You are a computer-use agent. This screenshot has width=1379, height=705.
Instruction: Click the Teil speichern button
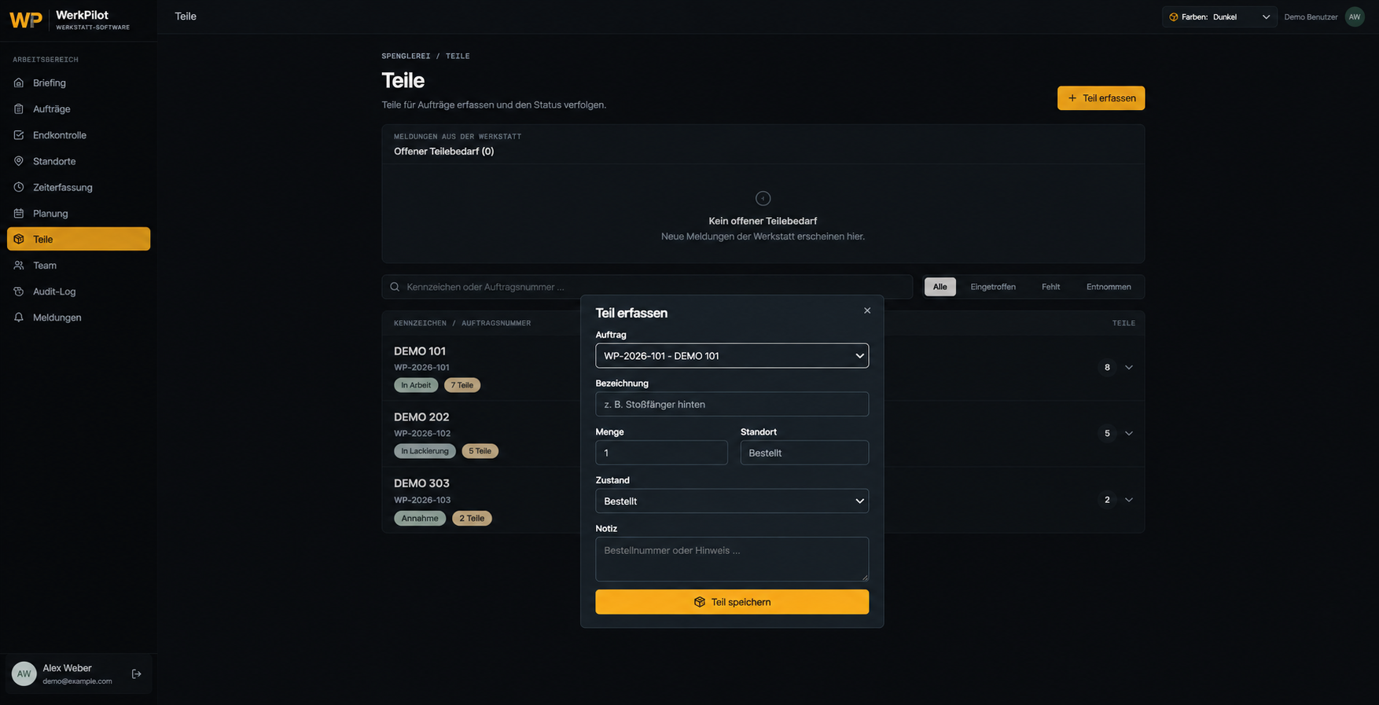(732, 602)
